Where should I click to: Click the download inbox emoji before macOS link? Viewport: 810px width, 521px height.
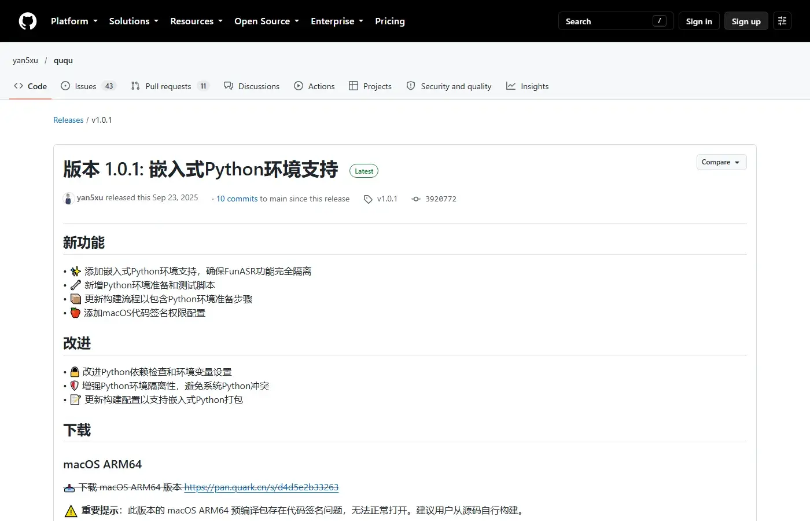69,487
